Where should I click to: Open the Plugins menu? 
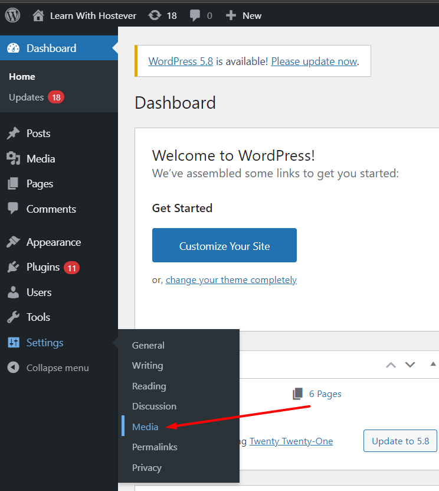(x=43, y=267)
